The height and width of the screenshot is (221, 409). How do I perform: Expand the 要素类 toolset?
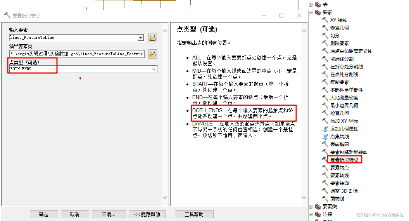311,207
